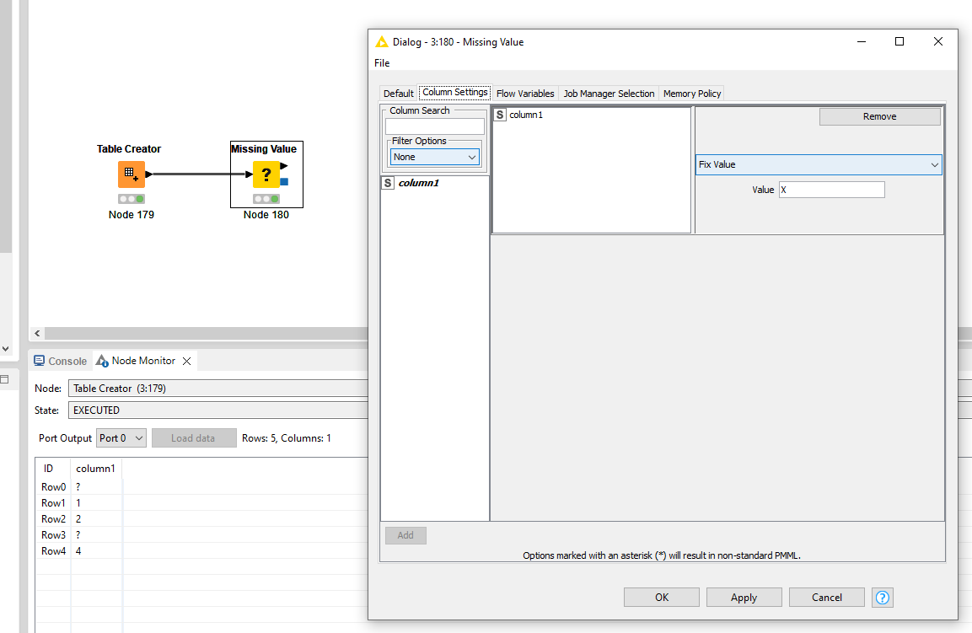Click the warning triangle in the dialog title
972x633 pixels.
(x=382, y=40)
